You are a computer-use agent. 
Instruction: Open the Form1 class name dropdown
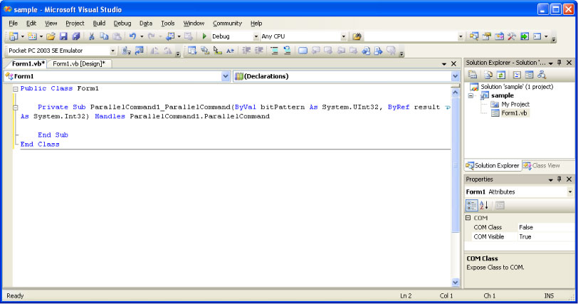tap(226, 76)
